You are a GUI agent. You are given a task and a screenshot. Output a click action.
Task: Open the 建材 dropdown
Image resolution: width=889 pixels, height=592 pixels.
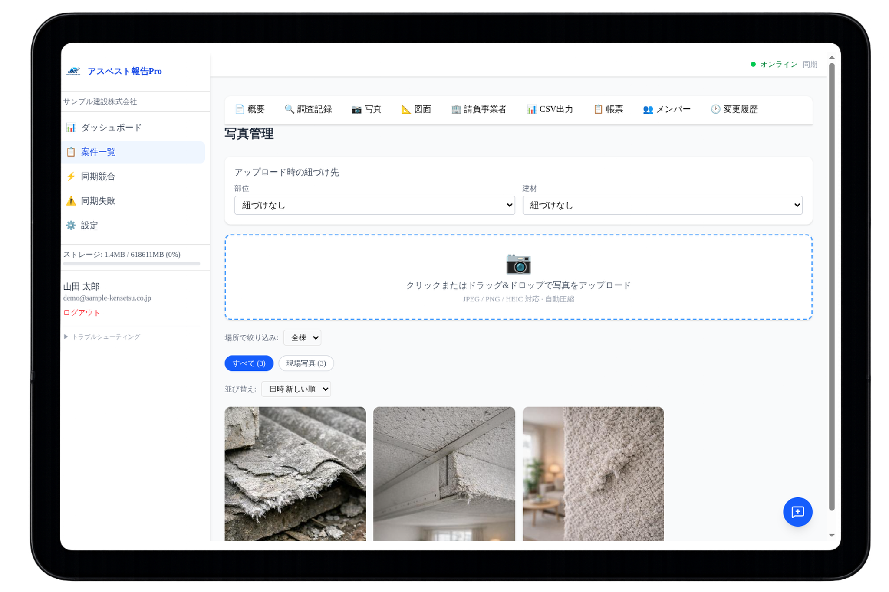pyautogui.click(x=662, y=205)
